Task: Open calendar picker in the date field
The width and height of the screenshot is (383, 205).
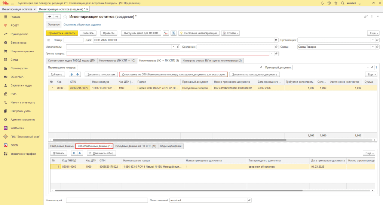Action: pos(276,40)
